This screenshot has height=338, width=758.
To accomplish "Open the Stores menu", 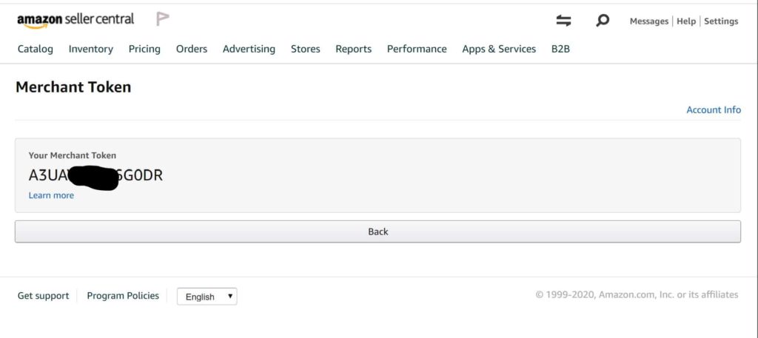I will [x=306, y=49].
